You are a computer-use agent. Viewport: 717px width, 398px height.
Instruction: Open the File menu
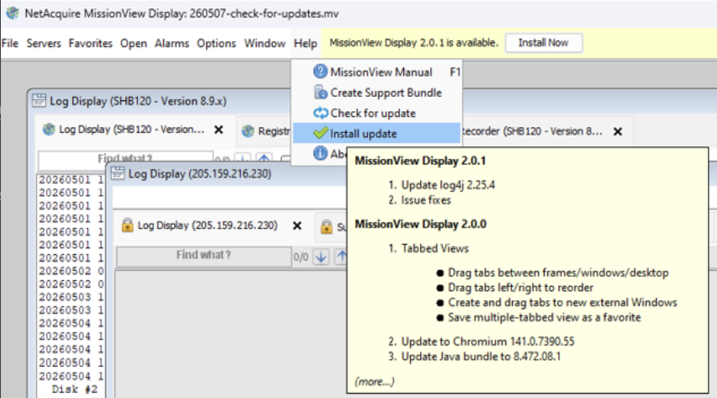click(9, 43)
